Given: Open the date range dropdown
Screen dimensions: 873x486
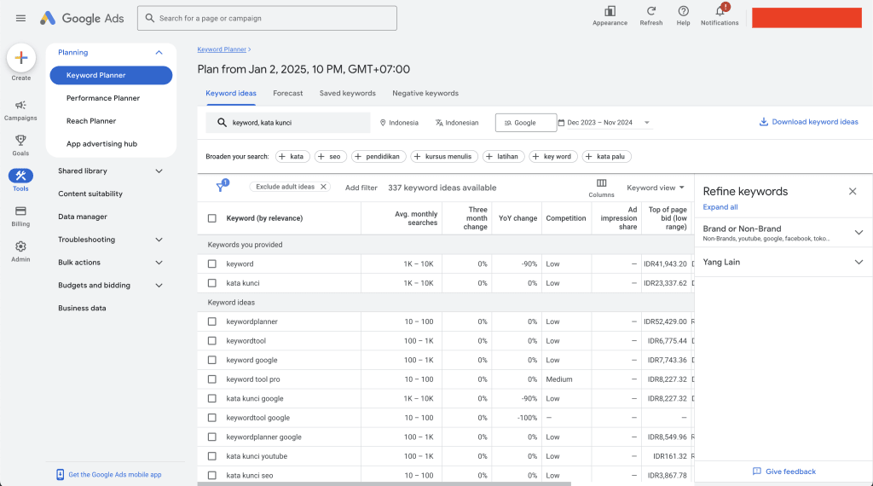Looking at the screenshot, I should point(604,123).
